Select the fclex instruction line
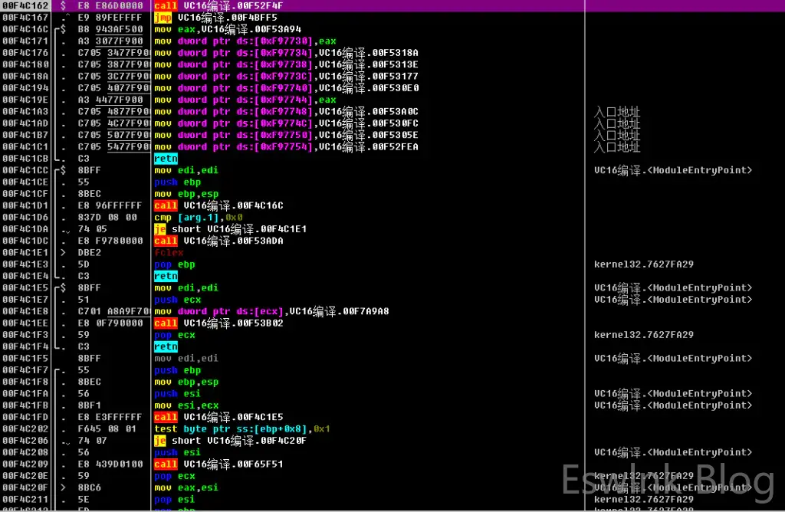Screen dimensions: 785x512 169,253
